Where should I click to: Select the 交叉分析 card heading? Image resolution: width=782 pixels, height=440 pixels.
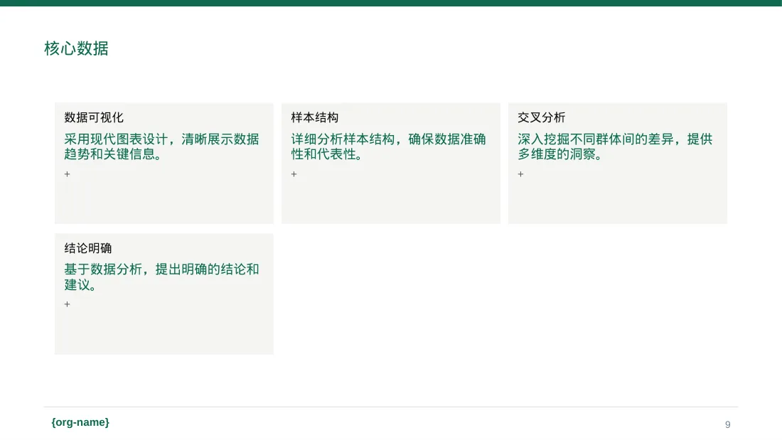click(541, 117)
